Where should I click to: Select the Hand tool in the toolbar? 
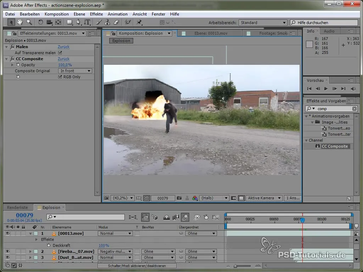pyautogui.click(x=20, y=22)
